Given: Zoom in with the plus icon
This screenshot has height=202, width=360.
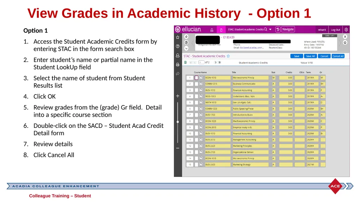Looking at the screenshot, I should (178, 96).
